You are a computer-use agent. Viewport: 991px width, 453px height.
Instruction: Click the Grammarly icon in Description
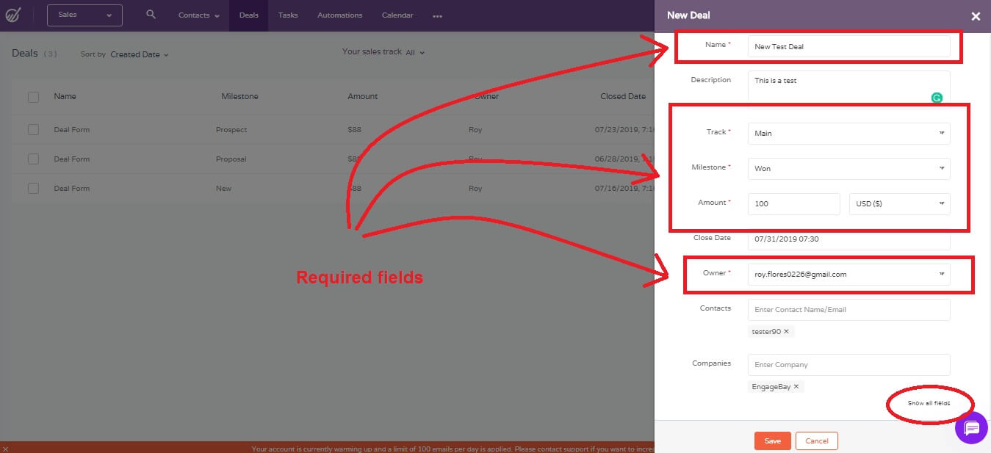click(937, 97)
